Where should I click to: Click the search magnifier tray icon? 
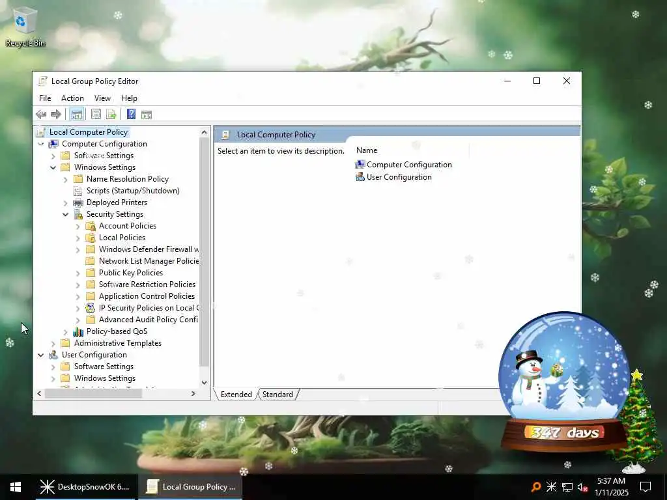(x=537, y=487)
